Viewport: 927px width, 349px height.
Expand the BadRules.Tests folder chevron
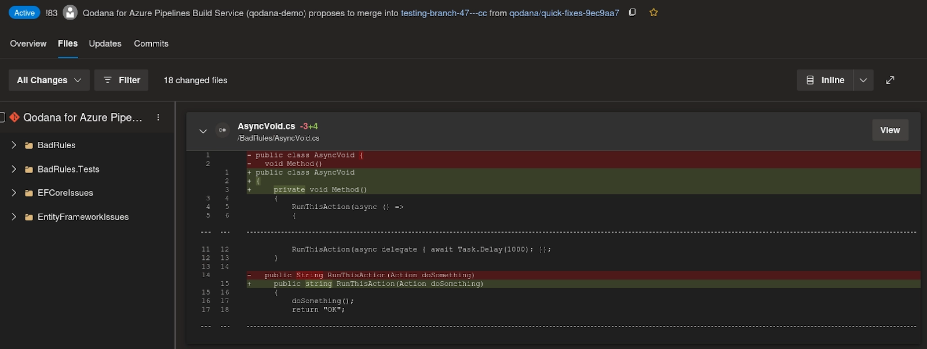(x=14, y=169)
